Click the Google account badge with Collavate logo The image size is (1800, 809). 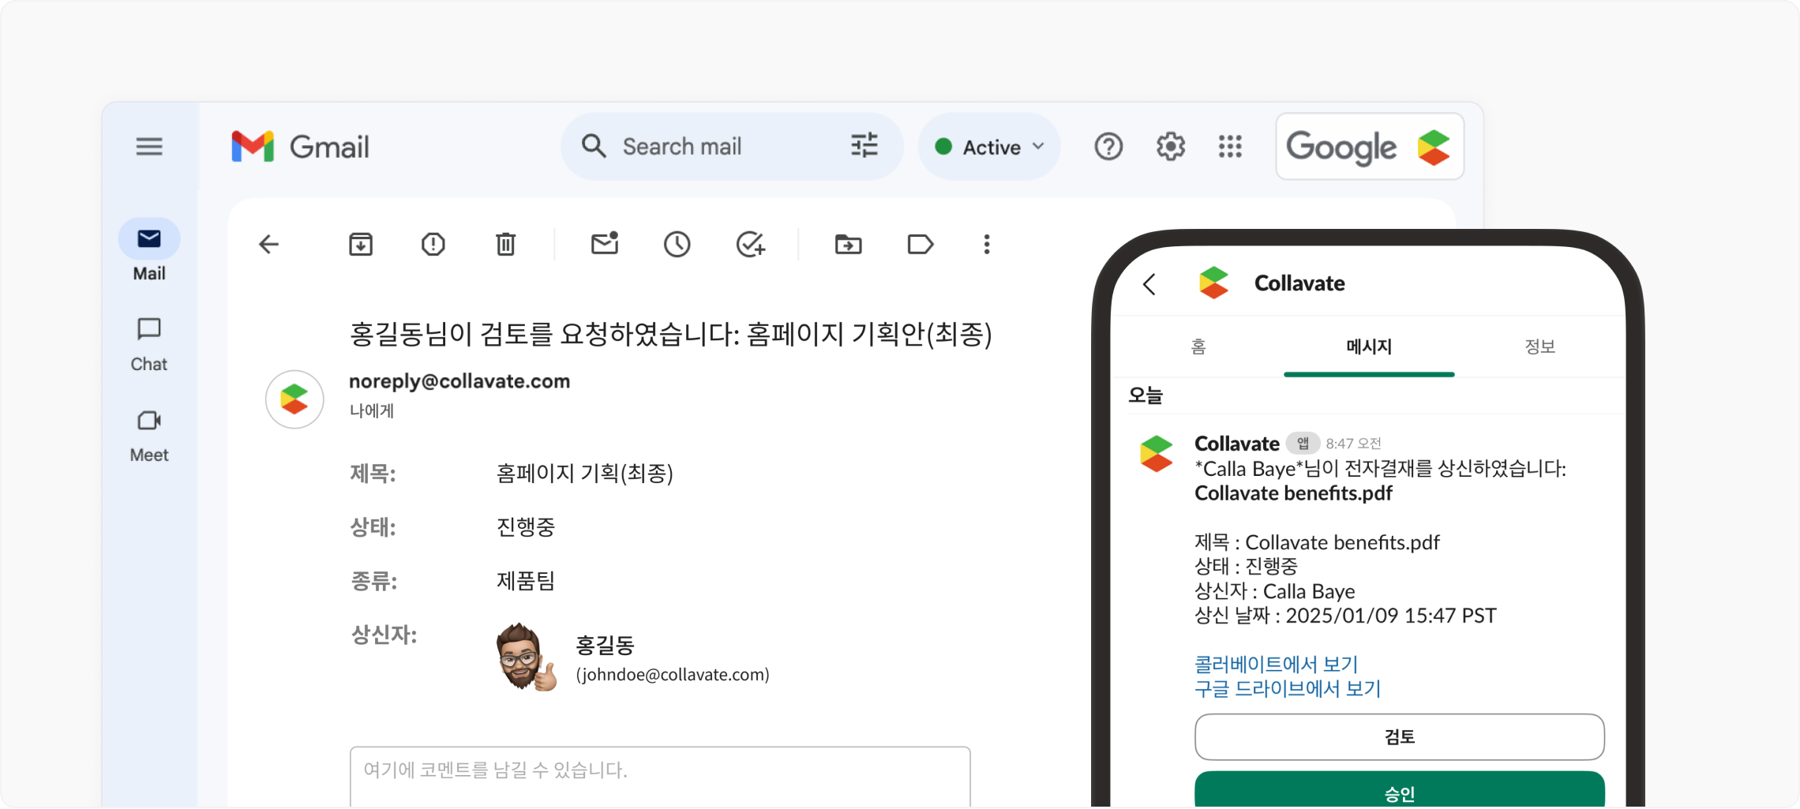pyautogui.click(x=1370, y=147)
